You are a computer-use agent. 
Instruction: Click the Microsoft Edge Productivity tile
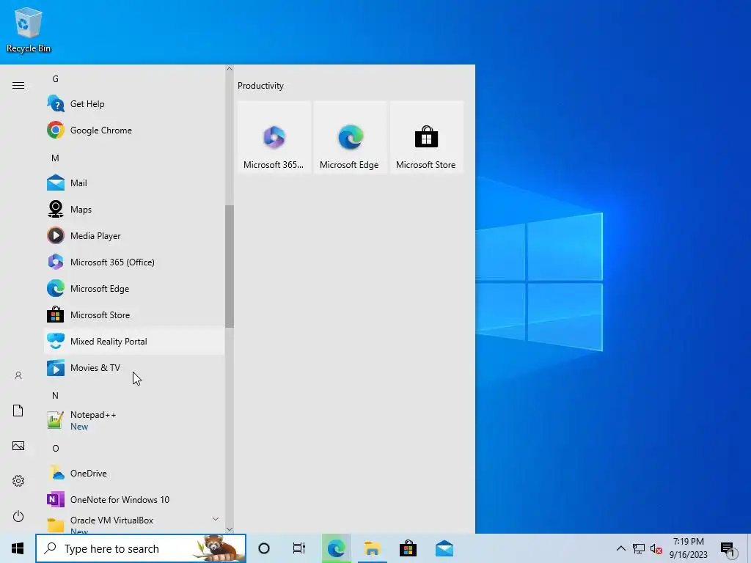[350, 137]
